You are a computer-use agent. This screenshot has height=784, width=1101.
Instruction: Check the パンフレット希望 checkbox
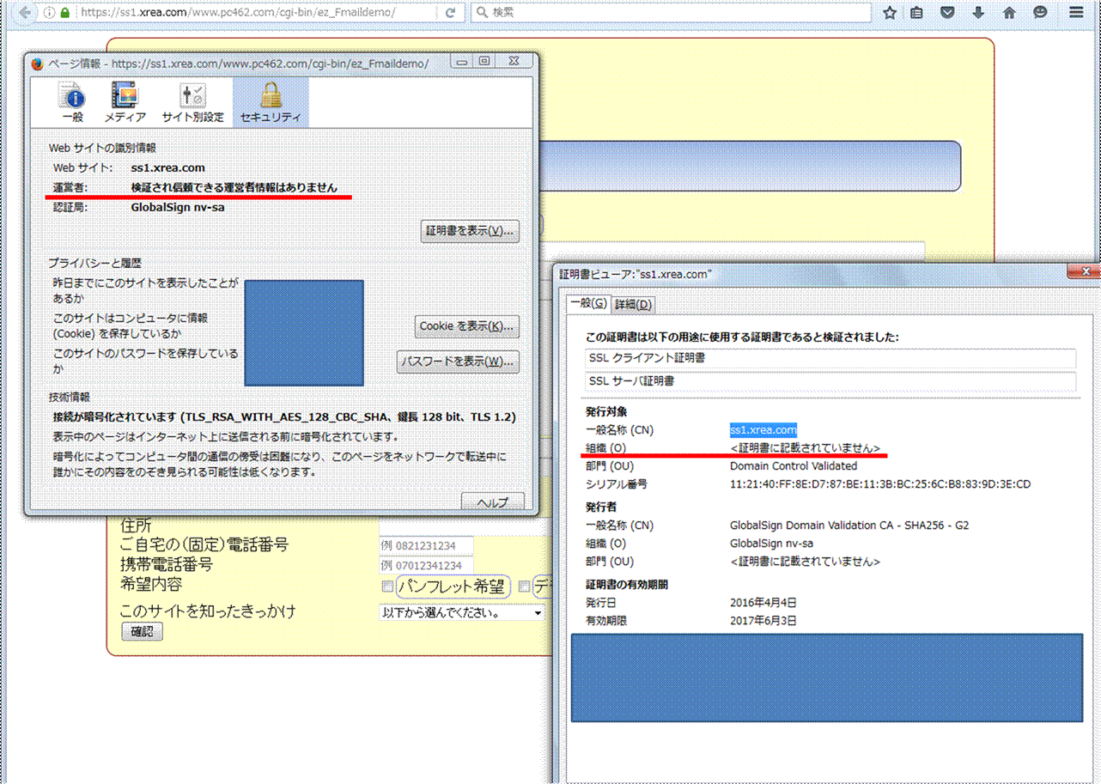coord(387,586)
